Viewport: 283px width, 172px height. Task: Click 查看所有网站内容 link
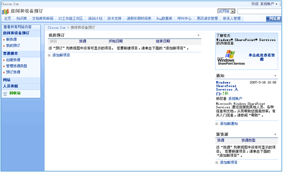(x=18, y=27)
